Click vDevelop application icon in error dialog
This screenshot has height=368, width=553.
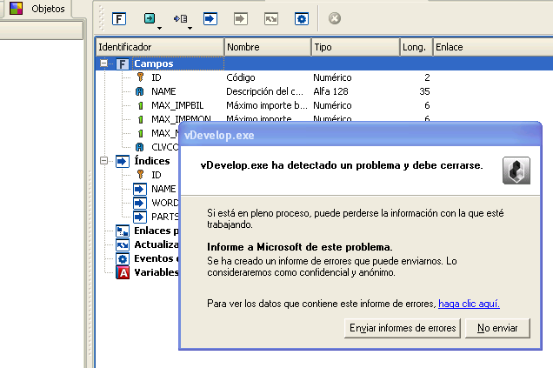click(x=516, y=171)
